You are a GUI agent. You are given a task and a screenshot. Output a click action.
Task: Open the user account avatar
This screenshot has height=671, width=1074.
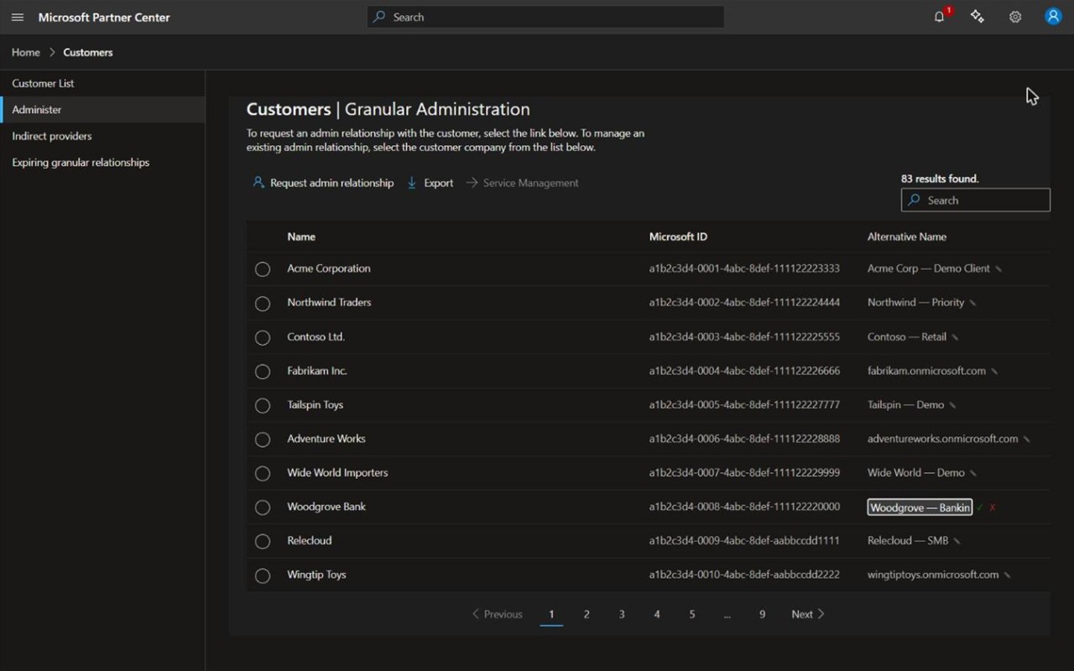tap(1053, 17)
